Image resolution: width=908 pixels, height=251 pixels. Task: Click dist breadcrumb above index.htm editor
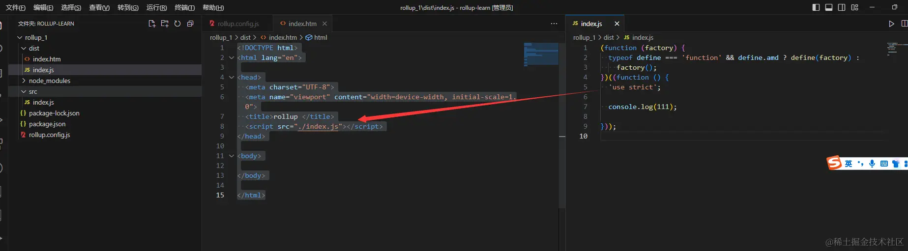(245, 37)
